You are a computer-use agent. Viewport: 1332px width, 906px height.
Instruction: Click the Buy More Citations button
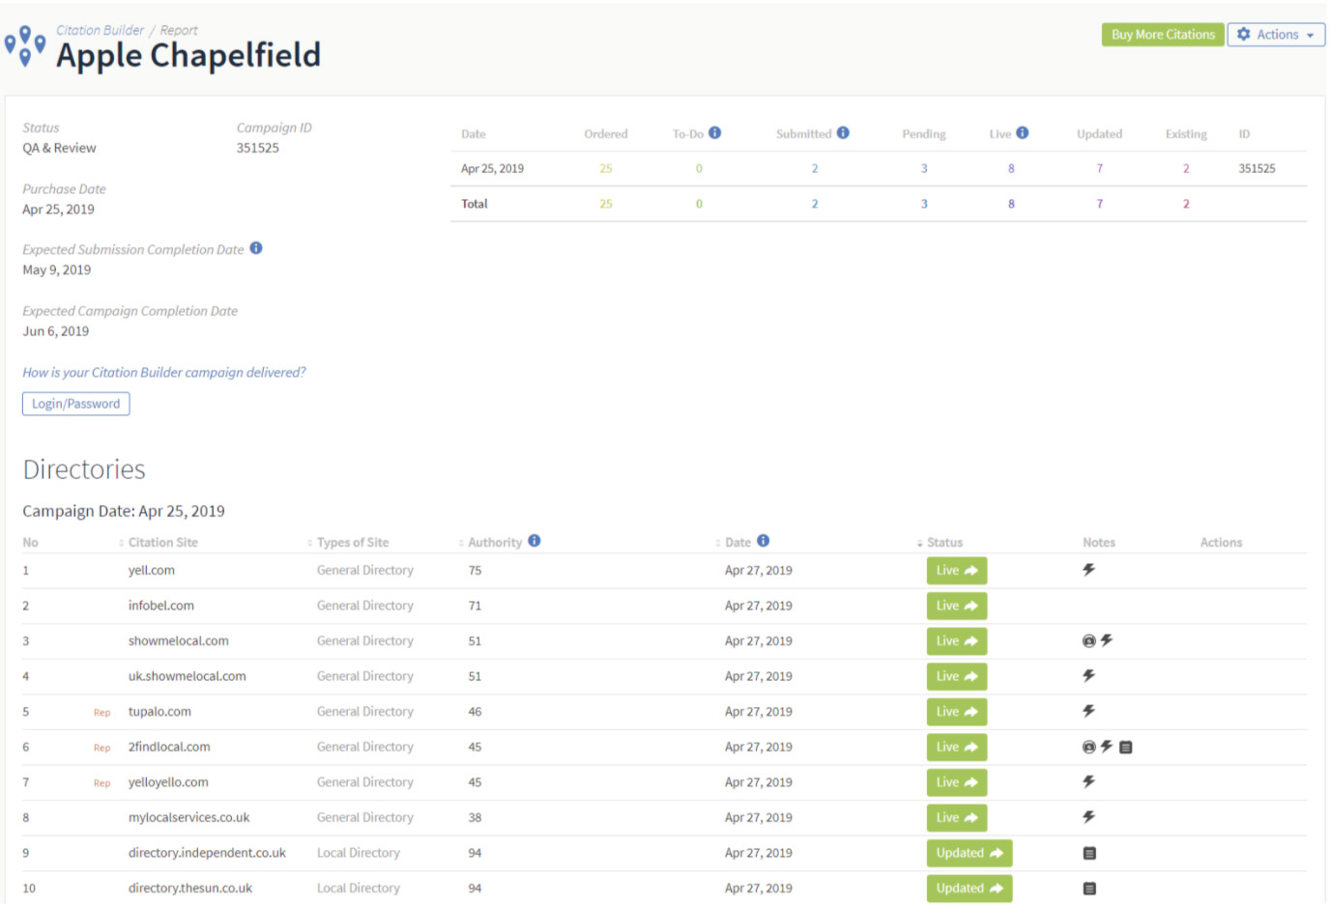pyautogui.click(x=1162, y=34)
